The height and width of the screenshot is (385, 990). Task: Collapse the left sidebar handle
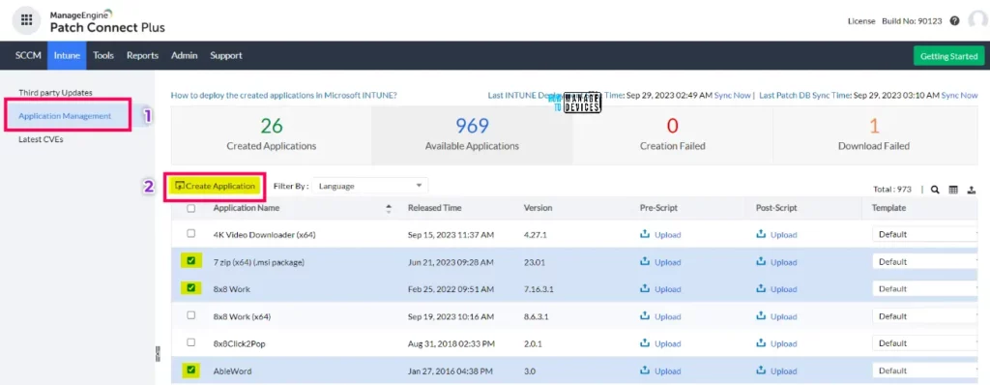158,353
